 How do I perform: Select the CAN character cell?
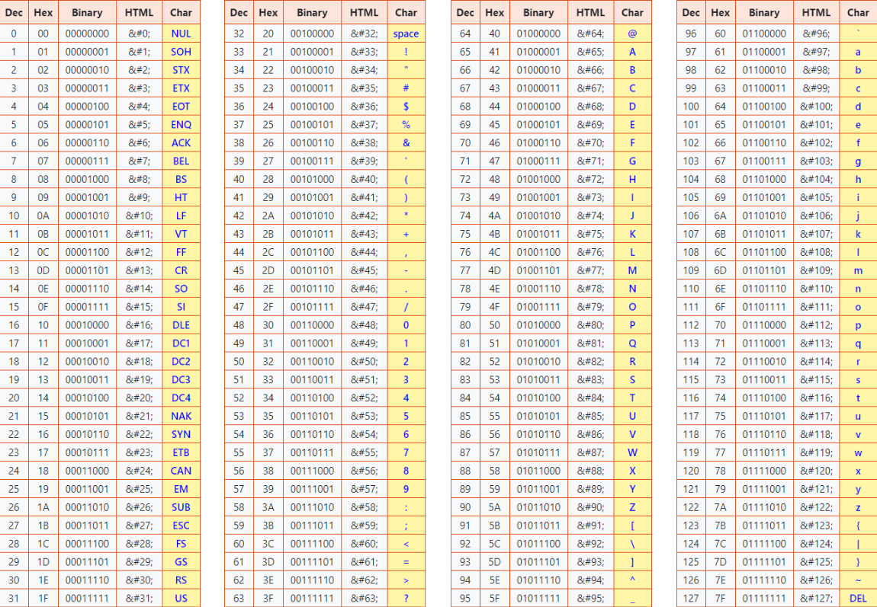(x=181, y=471)
